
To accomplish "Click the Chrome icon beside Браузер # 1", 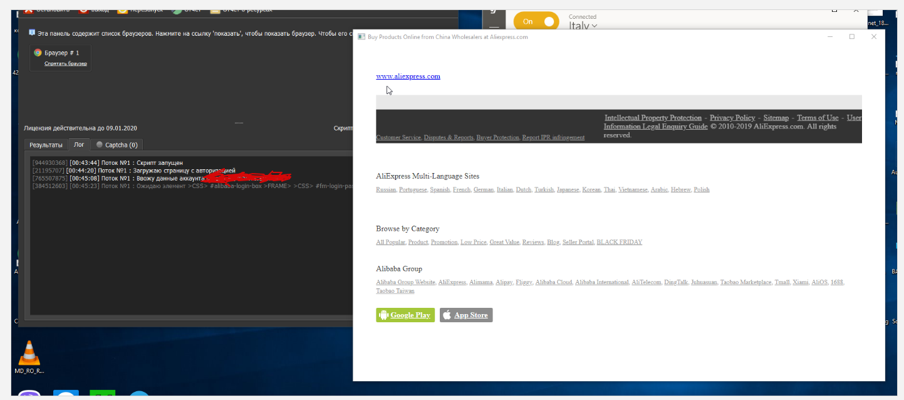I will pos(38,53).
